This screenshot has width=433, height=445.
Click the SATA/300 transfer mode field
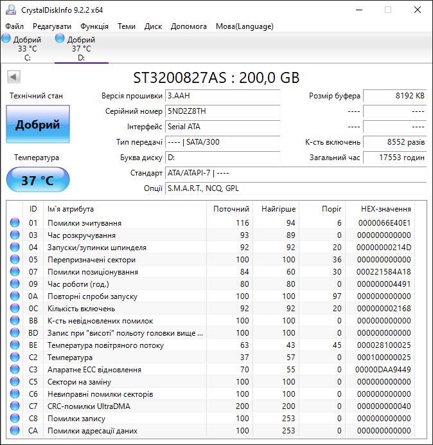click(x=222, y=142)
